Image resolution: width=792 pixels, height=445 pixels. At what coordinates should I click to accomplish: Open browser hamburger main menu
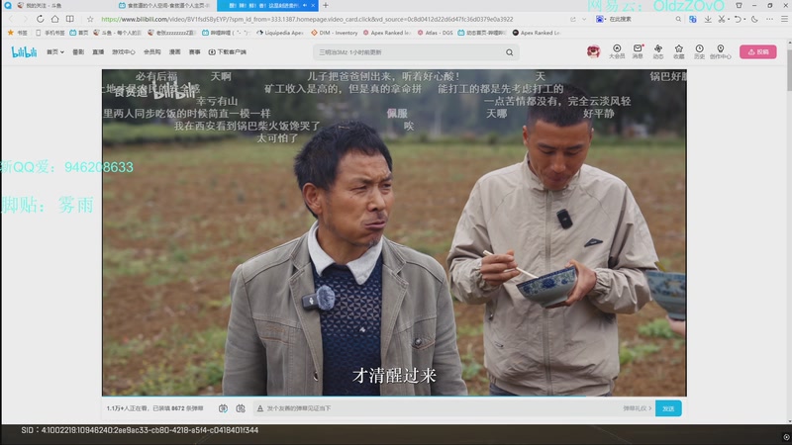point(784,19)
